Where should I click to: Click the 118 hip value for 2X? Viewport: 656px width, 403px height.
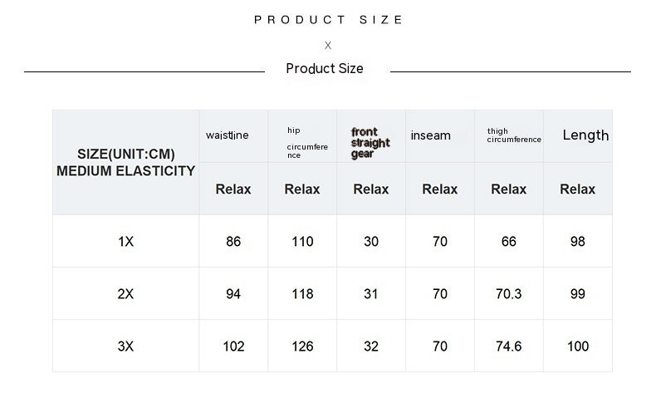click(x=302, y=294)
